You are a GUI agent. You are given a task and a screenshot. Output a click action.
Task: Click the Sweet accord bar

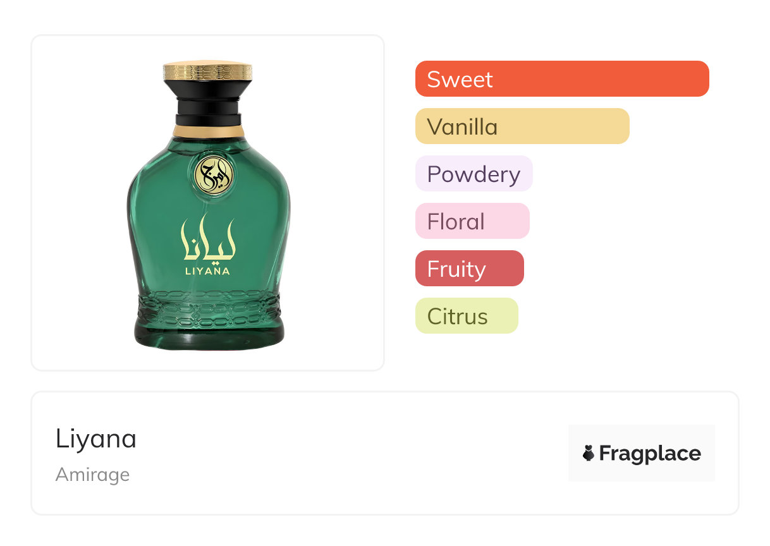561,79
